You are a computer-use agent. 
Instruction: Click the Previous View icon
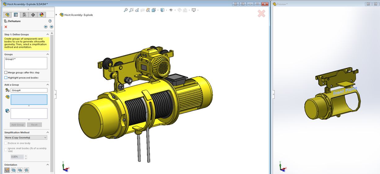click(137, 10)
